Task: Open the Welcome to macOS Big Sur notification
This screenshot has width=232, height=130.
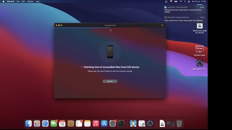Action: point(185,19)
